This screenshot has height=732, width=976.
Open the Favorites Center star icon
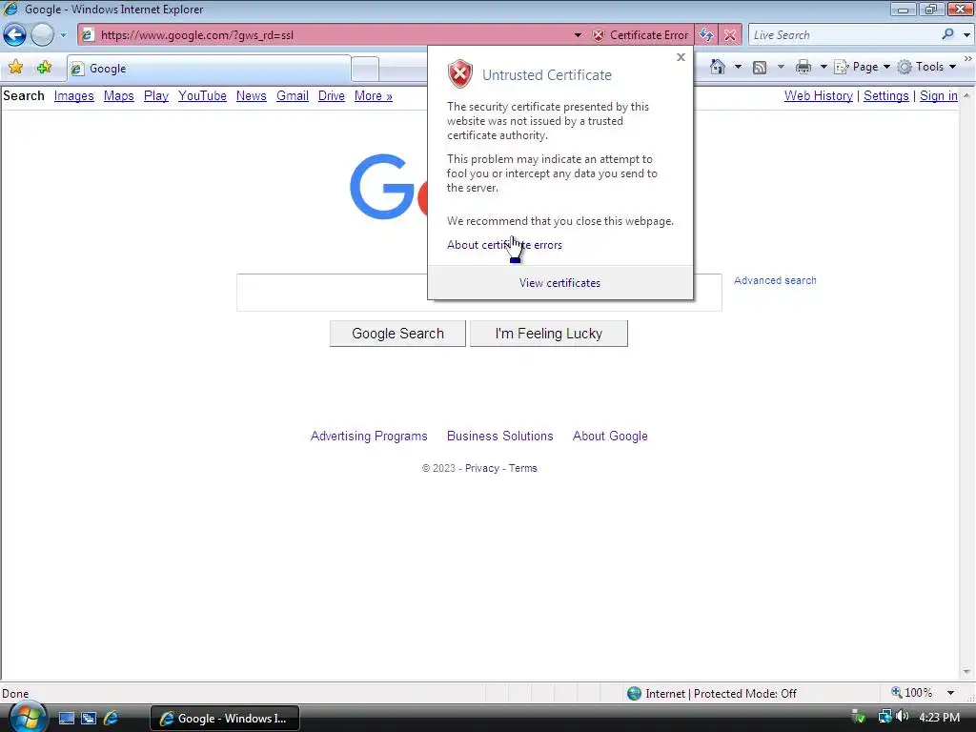click(x=15, y=68)
